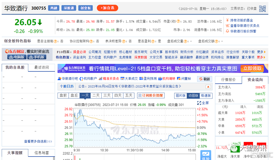Expand 查看更多自选股 list
Screen dimensions: 275x160
(38, 141)
